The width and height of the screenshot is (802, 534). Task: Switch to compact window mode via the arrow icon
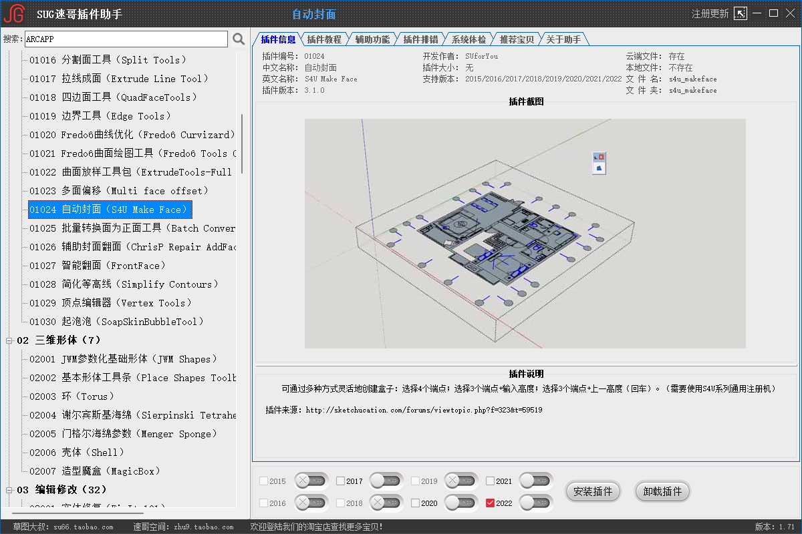point(740,13)
